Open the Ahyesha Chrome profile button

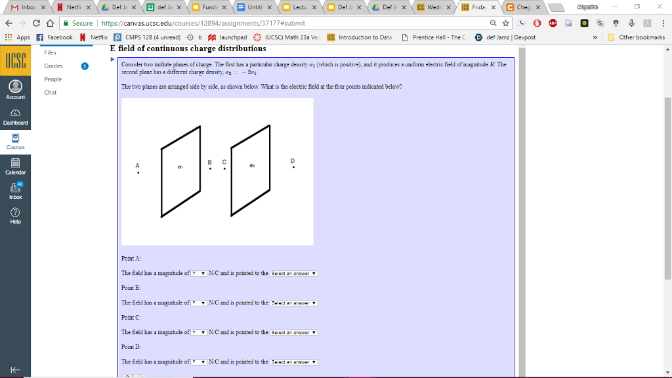(587, 7)
